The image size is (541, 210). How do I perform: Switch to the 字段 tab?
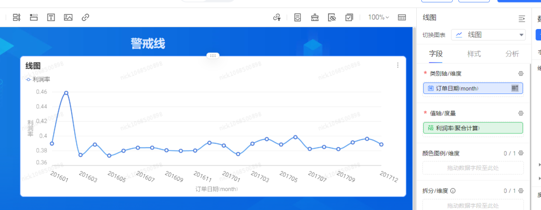436,53
